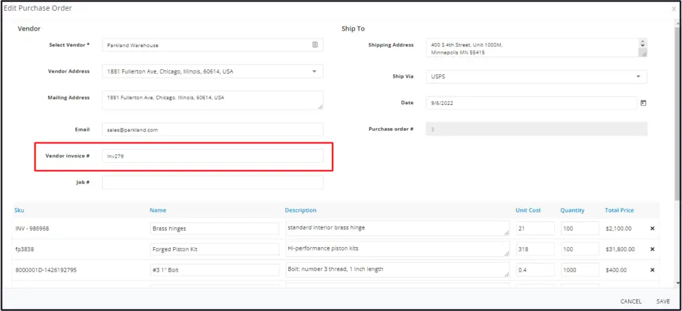Click the total price $2,100.00
This screenshot has height=311, width=682.
click(618, 228)
